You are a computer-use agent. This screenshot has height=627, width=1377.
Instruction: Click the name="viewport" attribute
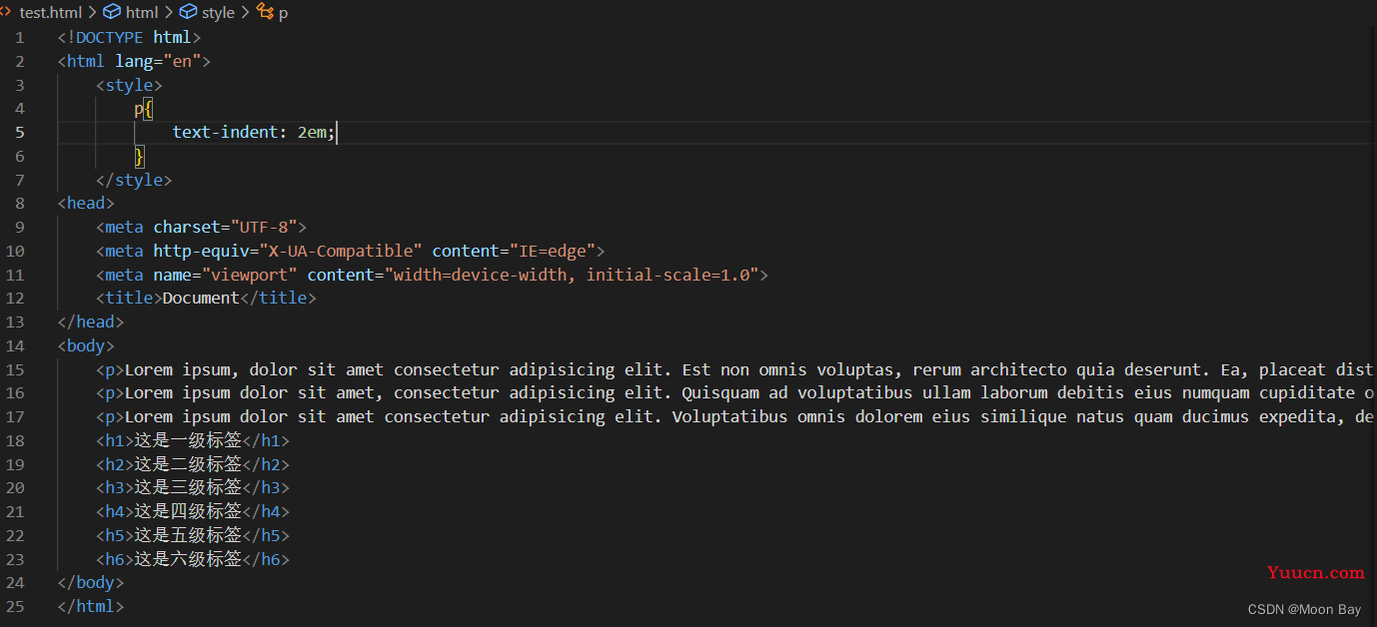tap(226, 275)
